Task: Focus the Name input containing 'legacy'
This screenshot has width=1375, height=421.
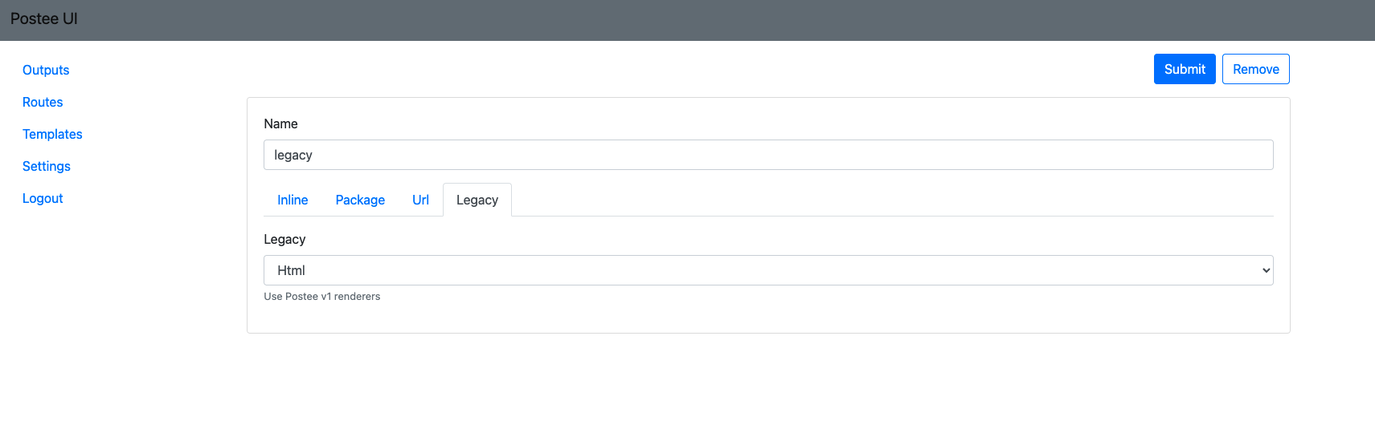Action: (767, 155)
